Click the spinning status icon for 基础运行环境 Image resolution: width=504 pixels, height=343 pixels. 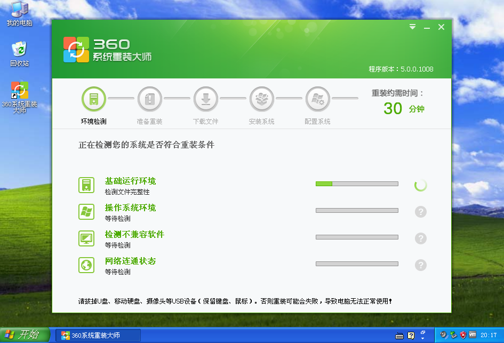tap(420, 185)
